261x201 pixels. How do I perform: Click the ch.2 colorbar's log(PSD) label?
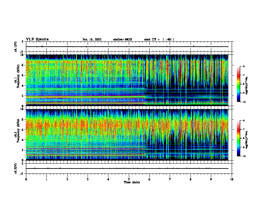click(246, 140)
